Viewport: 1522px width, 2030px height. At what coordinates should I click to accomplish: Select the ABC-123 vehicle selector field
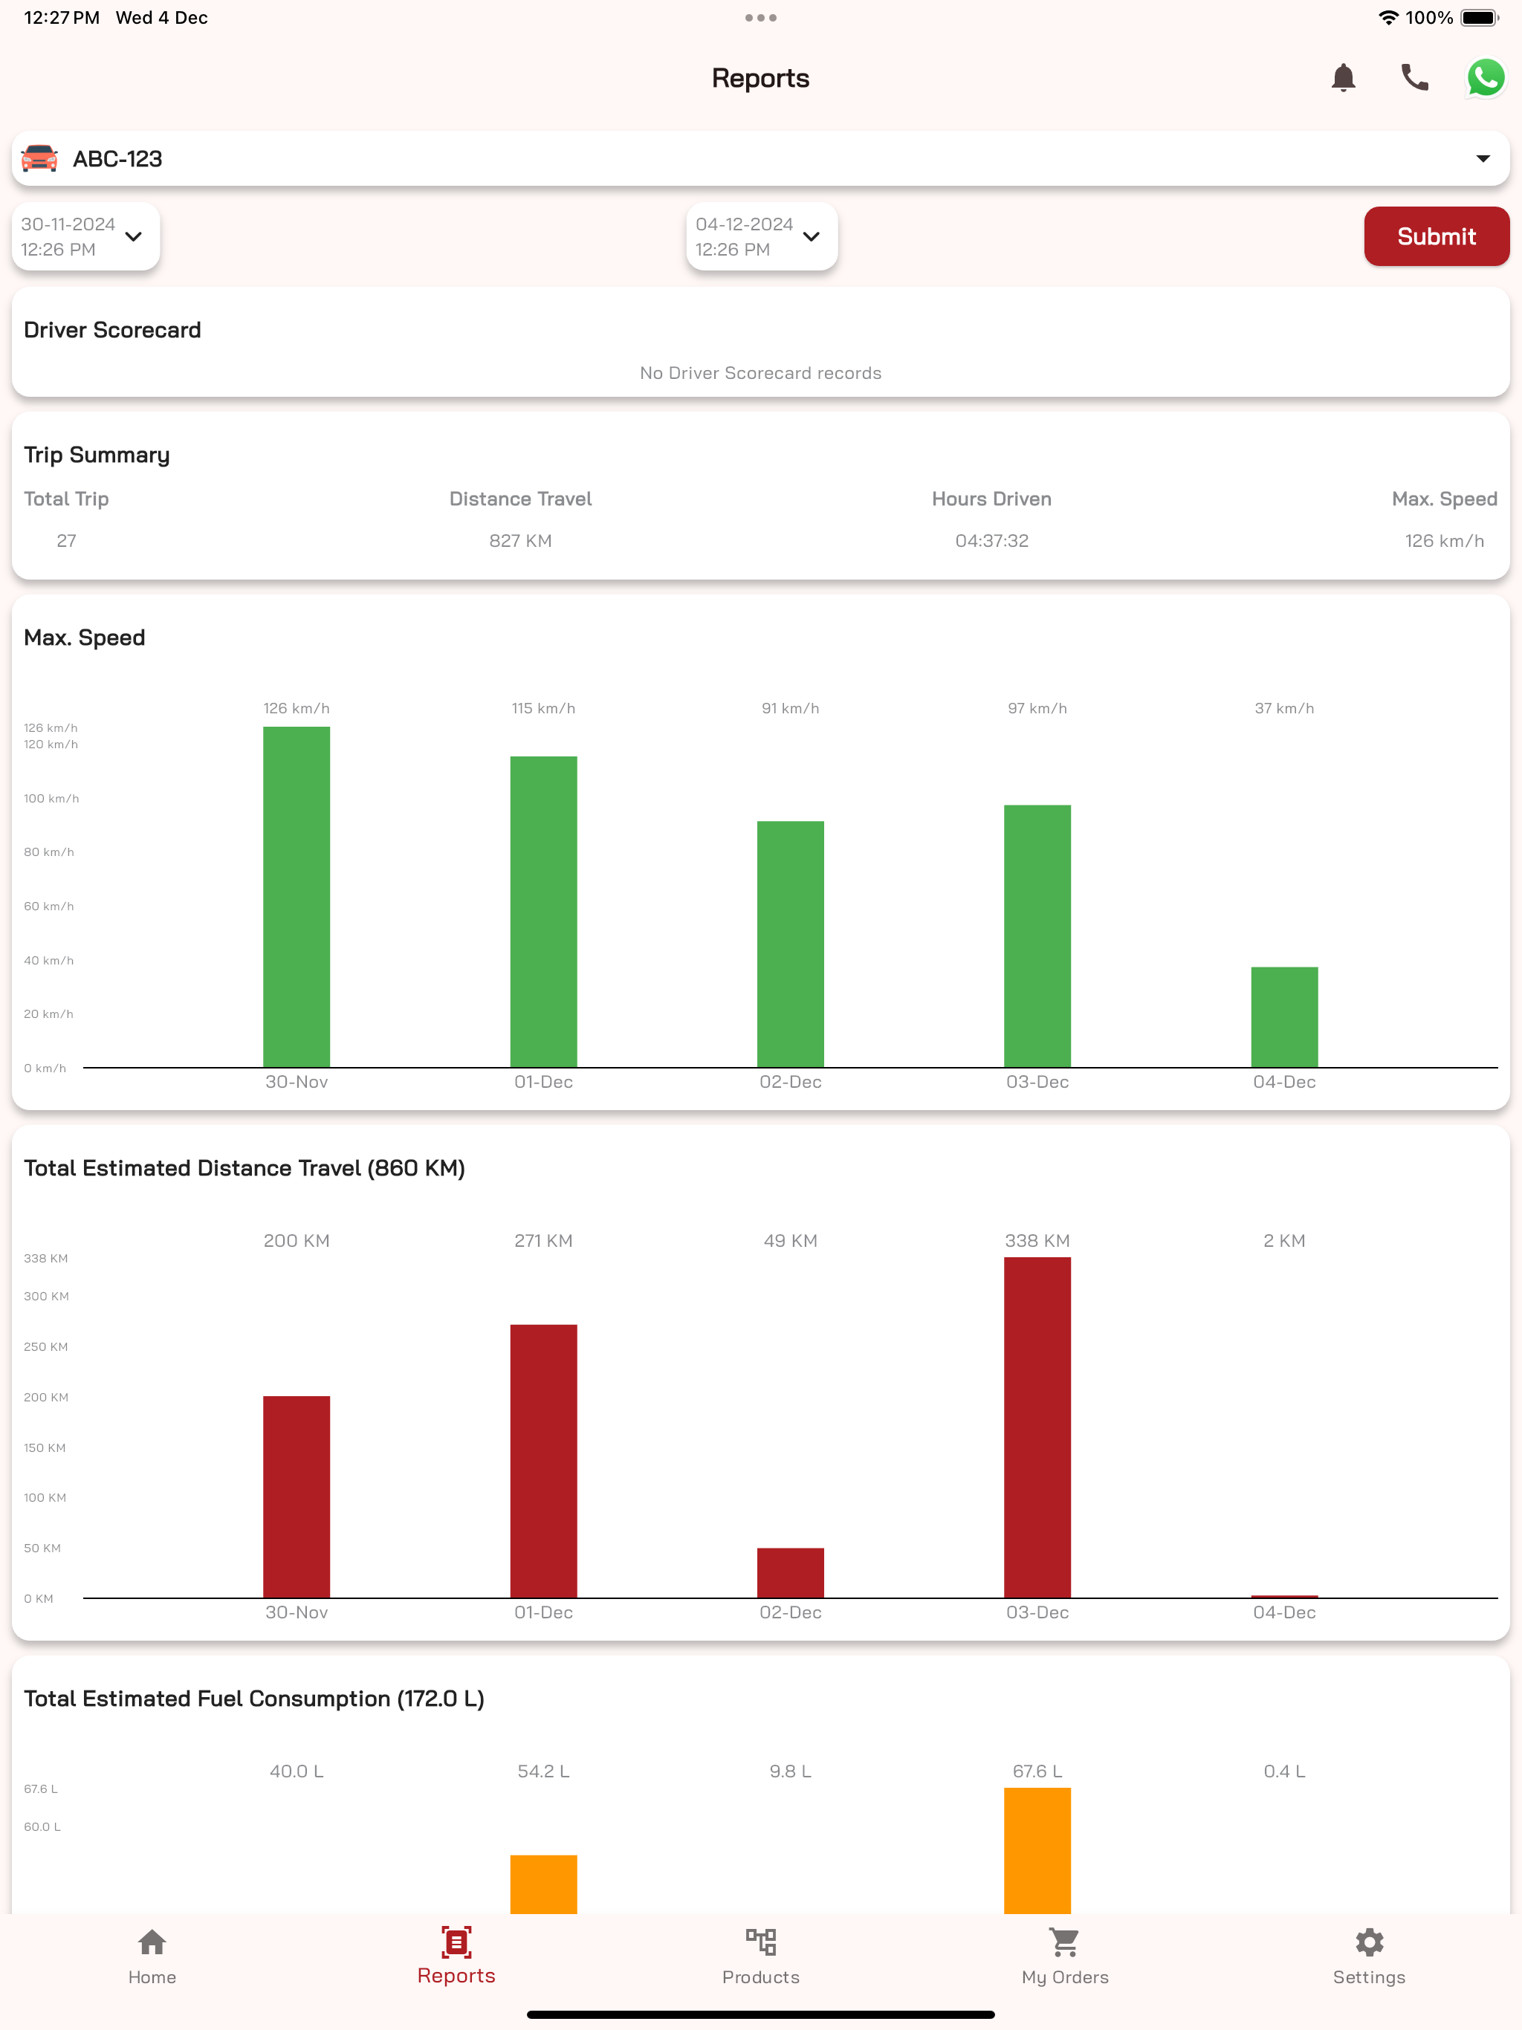(761, 159)
